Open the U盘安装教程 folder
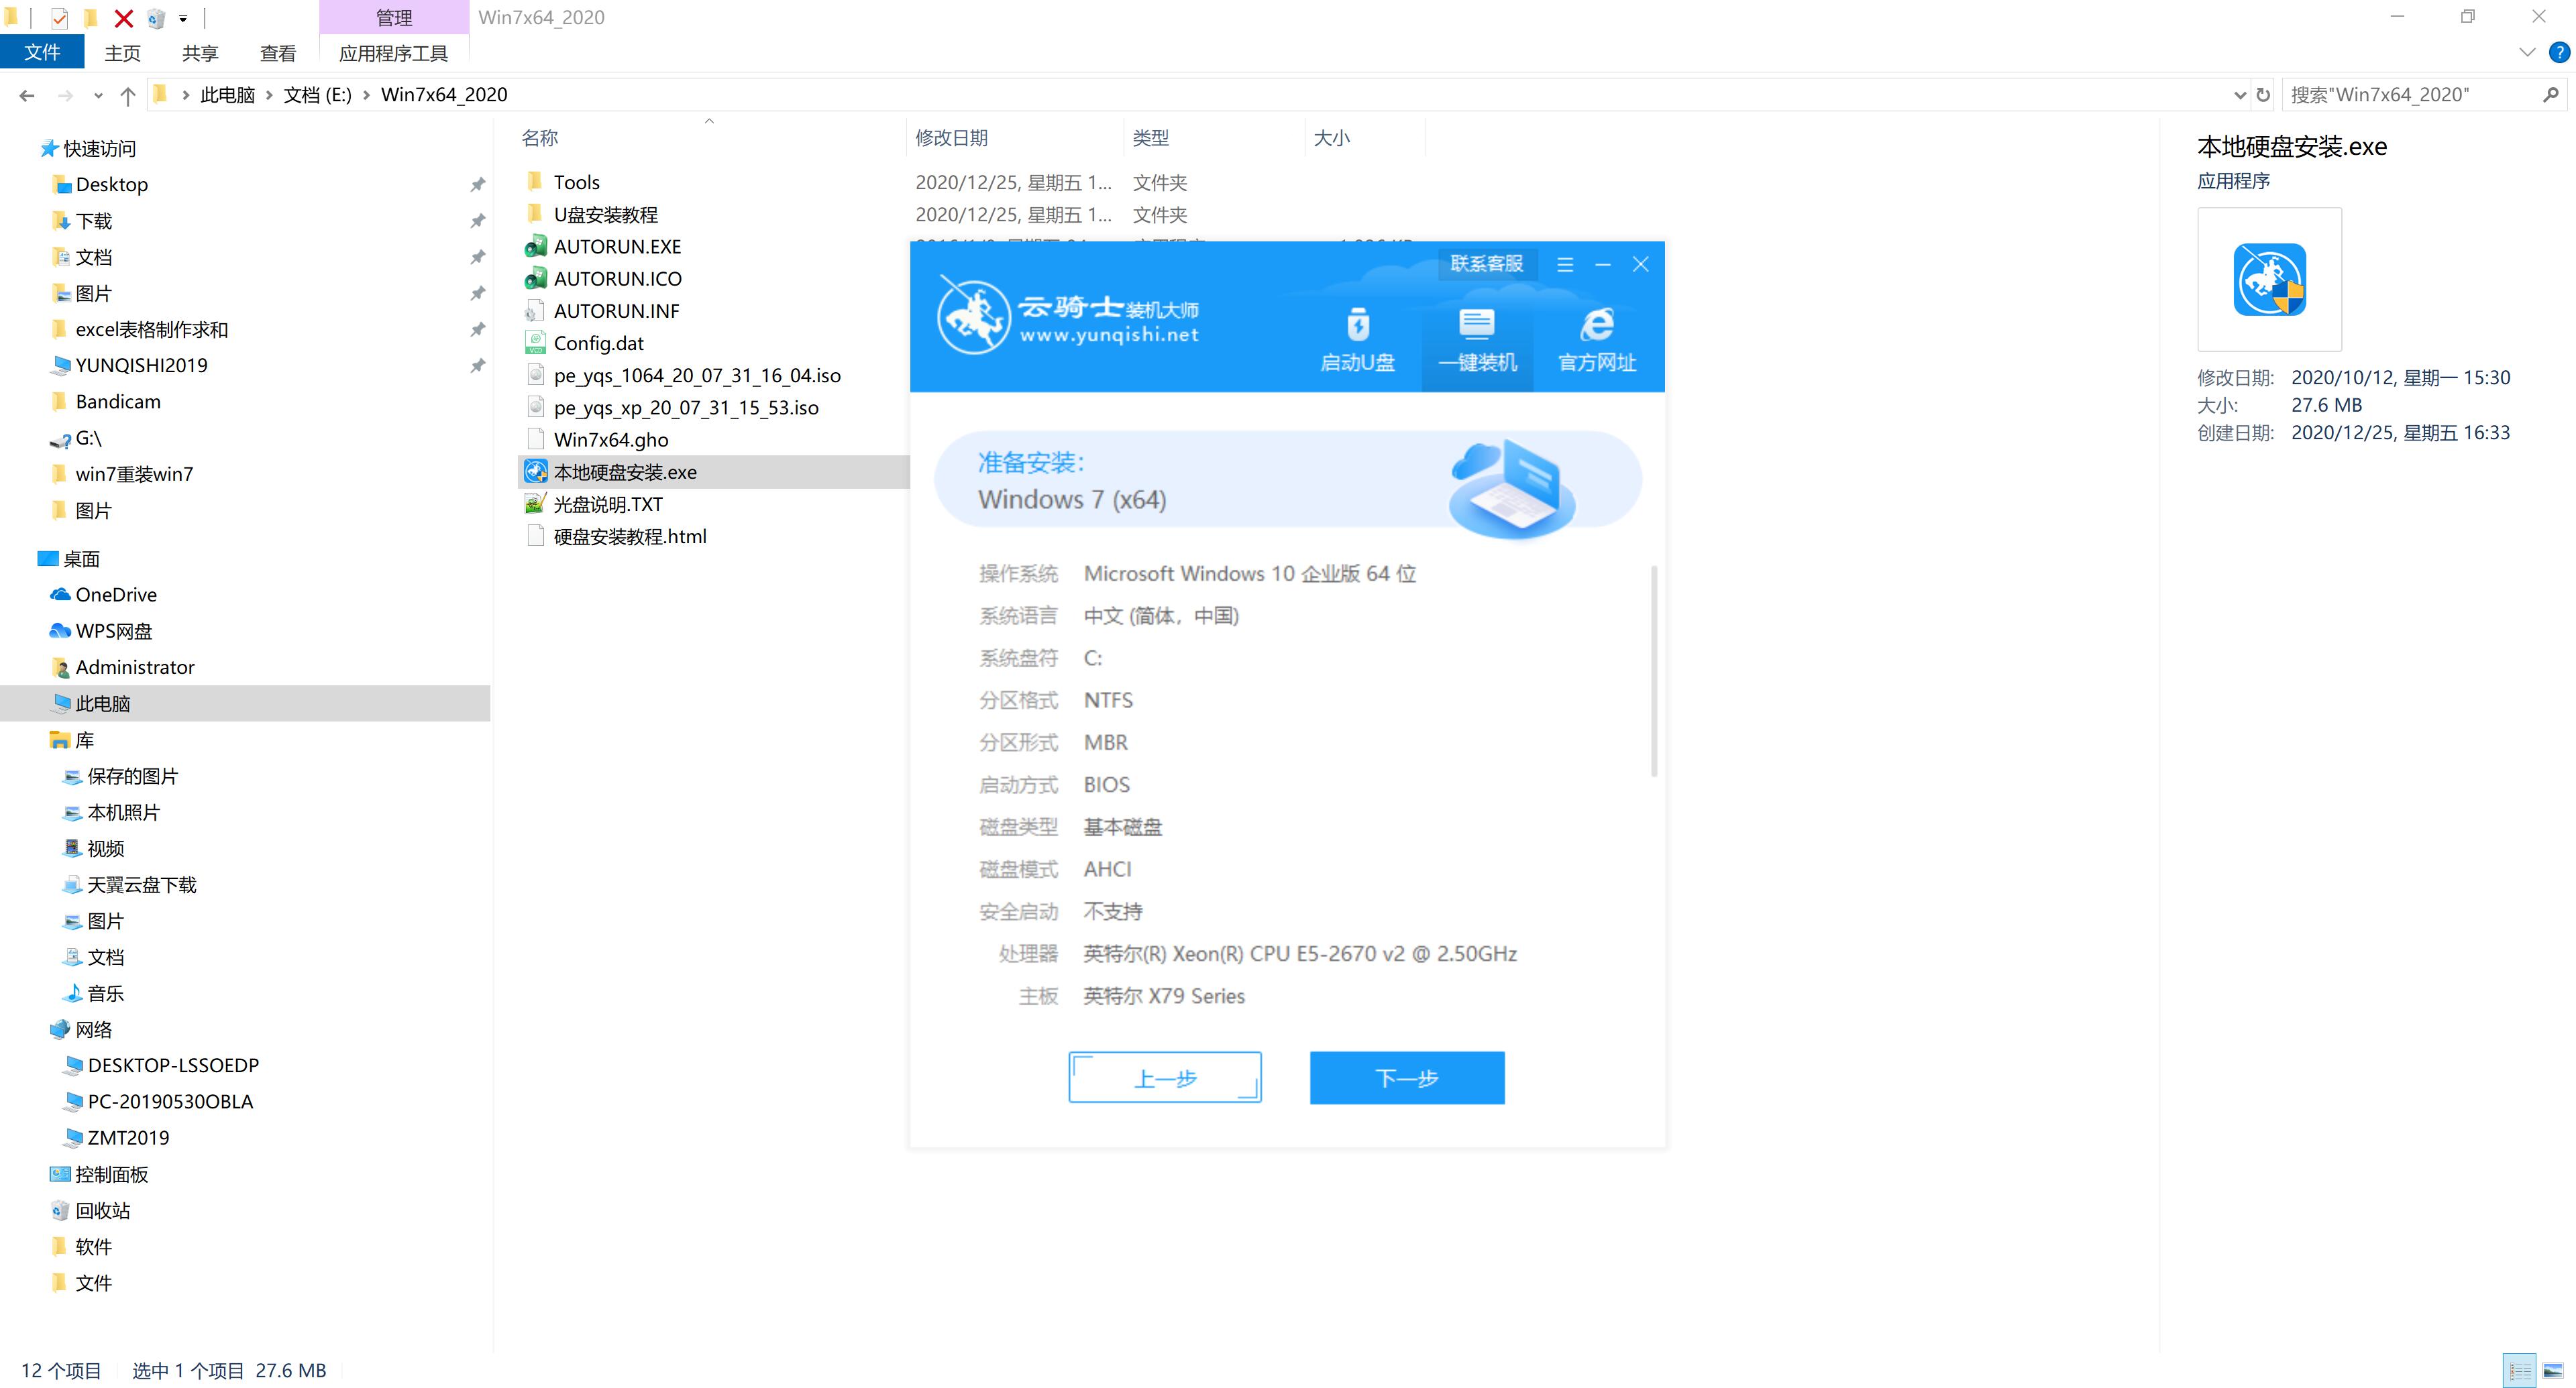This screenshot has width=2576, height=1388. pos(607,214)
